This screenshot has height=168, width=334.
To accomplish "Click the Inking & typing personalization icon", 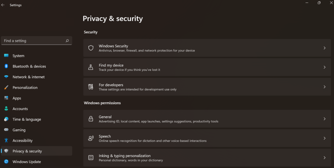I will point(91,158).
